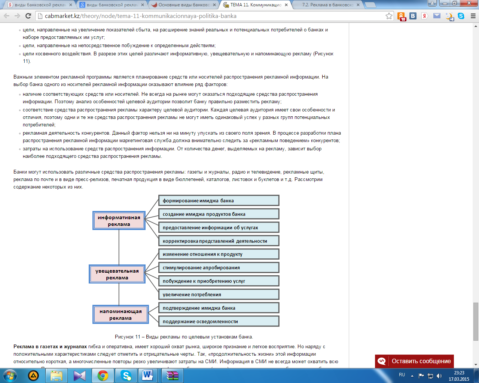
Task: Open the weather extension icon
Action: click(449, 16)
